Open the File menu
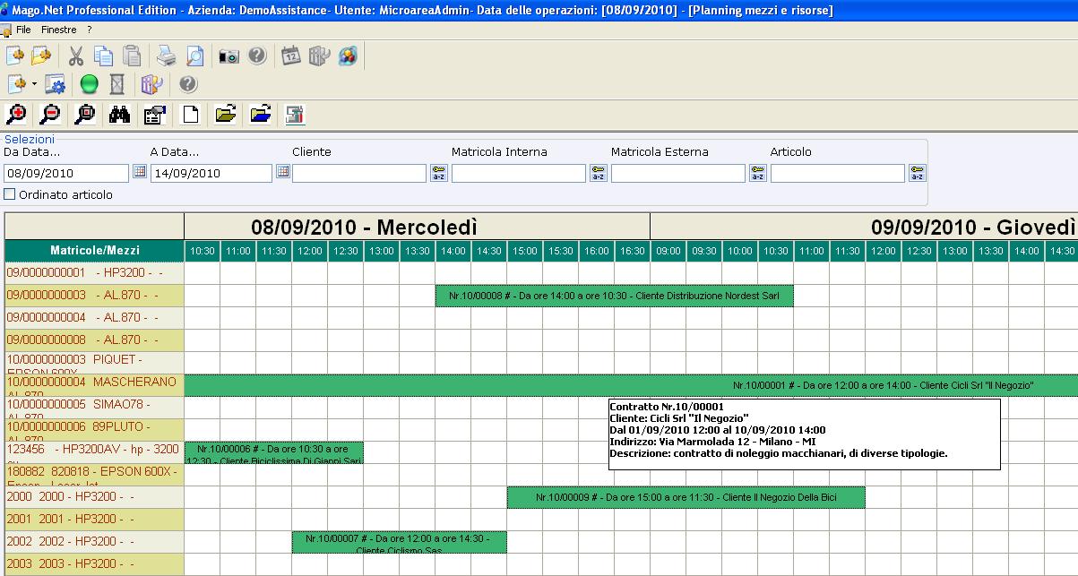 [23, 30]
